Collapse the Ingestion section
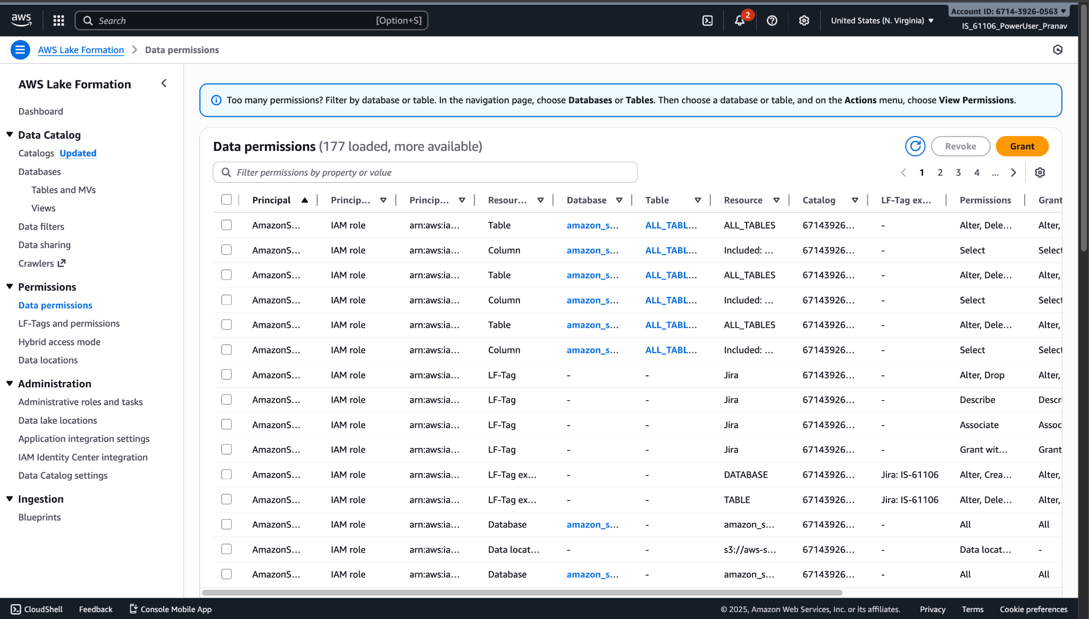This screenshot has height=619, width=1089. tap(10, 498)
